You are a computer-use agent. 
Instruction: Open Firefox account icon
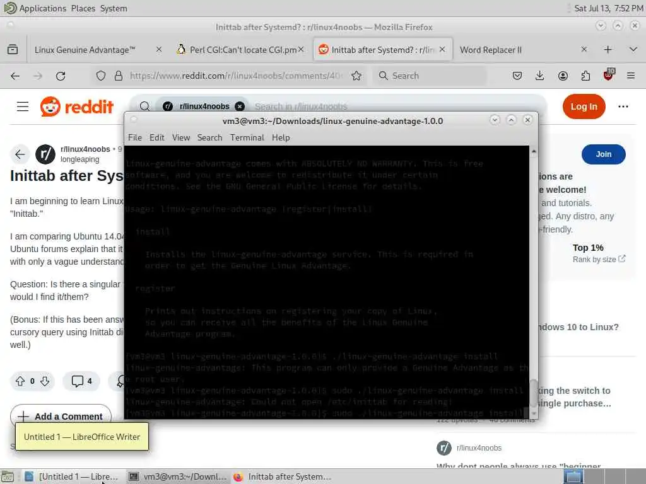coord(563,76)
